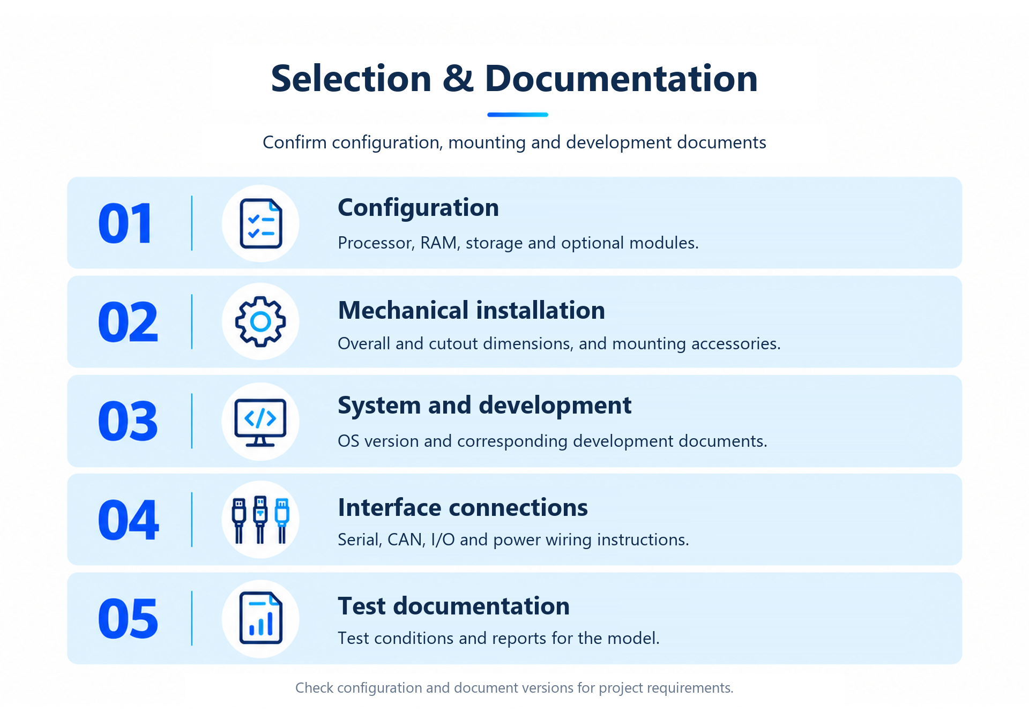Click the Interface connections cable plugs icon

(260, 520)
